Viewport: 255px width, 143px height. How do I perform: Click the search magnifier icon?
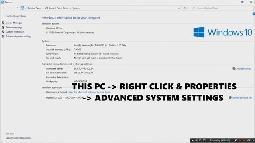click(194, 8)
